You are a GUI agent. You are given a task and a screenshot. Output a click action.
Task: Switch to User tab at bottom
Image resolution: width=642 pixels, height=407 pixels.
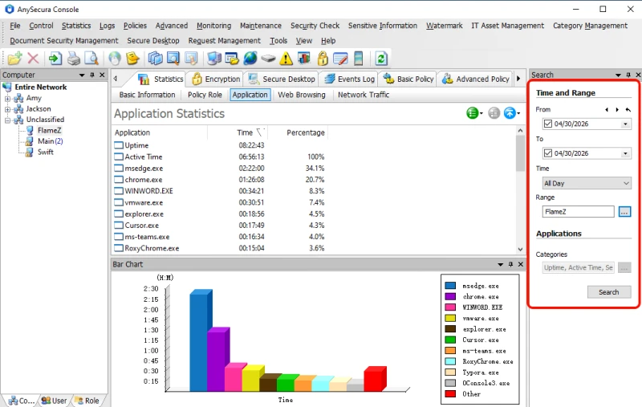pos(55,401)
